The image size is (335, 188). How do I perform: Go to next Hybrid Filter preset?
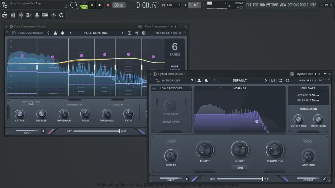266,80
